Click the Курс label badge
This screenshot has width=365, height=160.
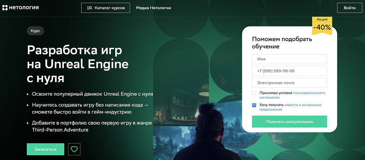point(35,31)
